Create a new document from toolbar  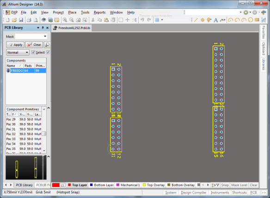tap(7, 20)
